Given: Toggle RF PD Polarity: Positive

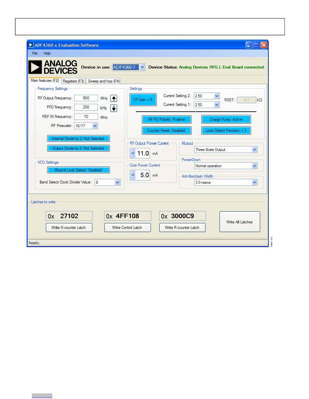Looking at the screenshot, I should pyautogui.click(x=167, y=119).
